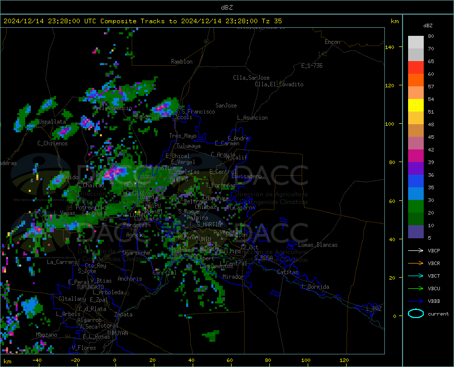This screenshot has width=454, height=367.
Task: Click the '51' value on dBZ scale
Action: click(x=431, y=112)
